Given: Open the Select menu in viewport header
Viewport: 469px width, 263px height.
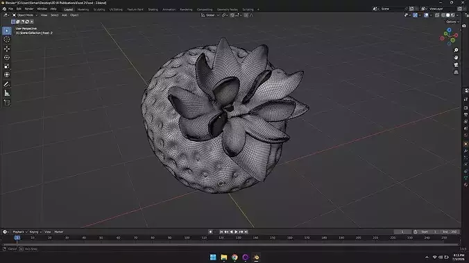Looking at the screenshot, I should pyautogui.click(x=54, y=15).
